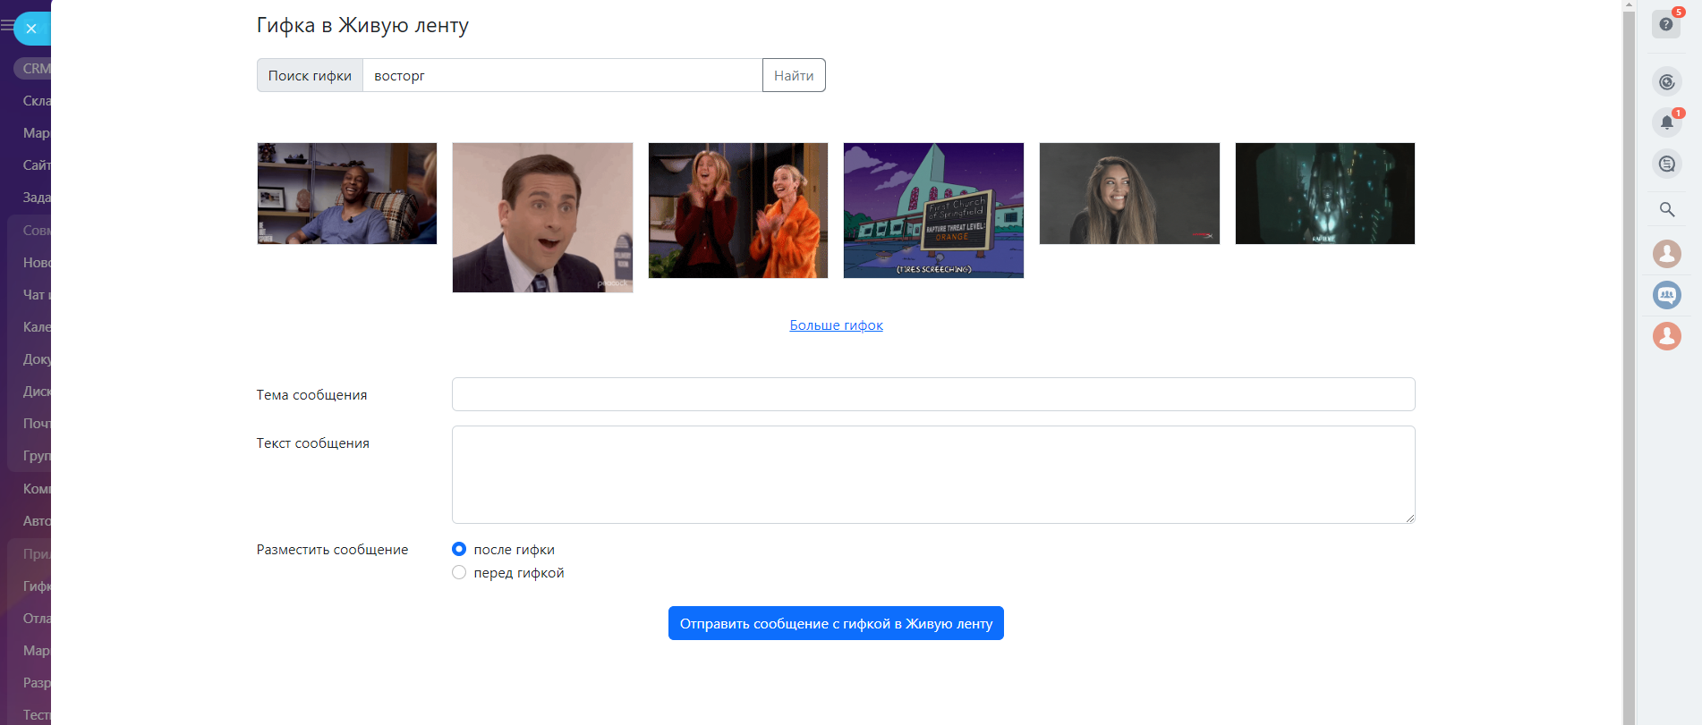Toggle the hamburger menu icon
Screen dimensions: 1702x725
[x=6, y=26]
